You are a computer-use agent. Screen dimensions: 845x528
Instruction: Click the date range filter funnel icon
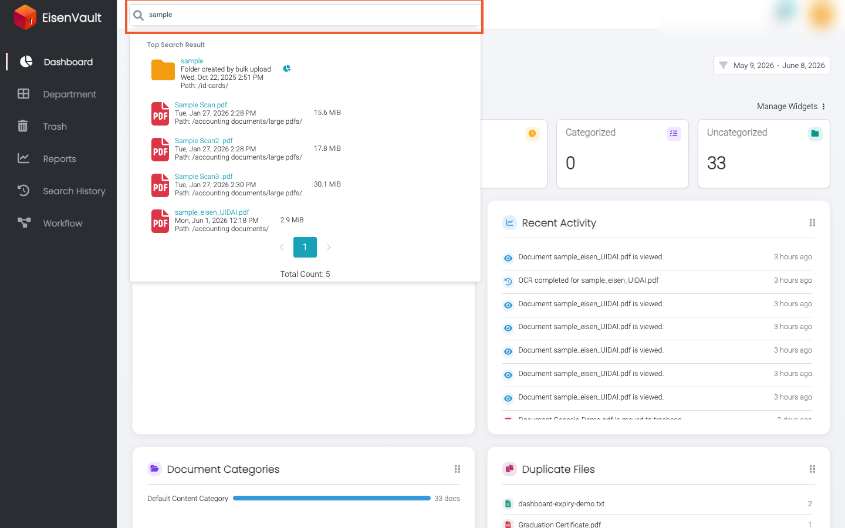pos(724,66)
